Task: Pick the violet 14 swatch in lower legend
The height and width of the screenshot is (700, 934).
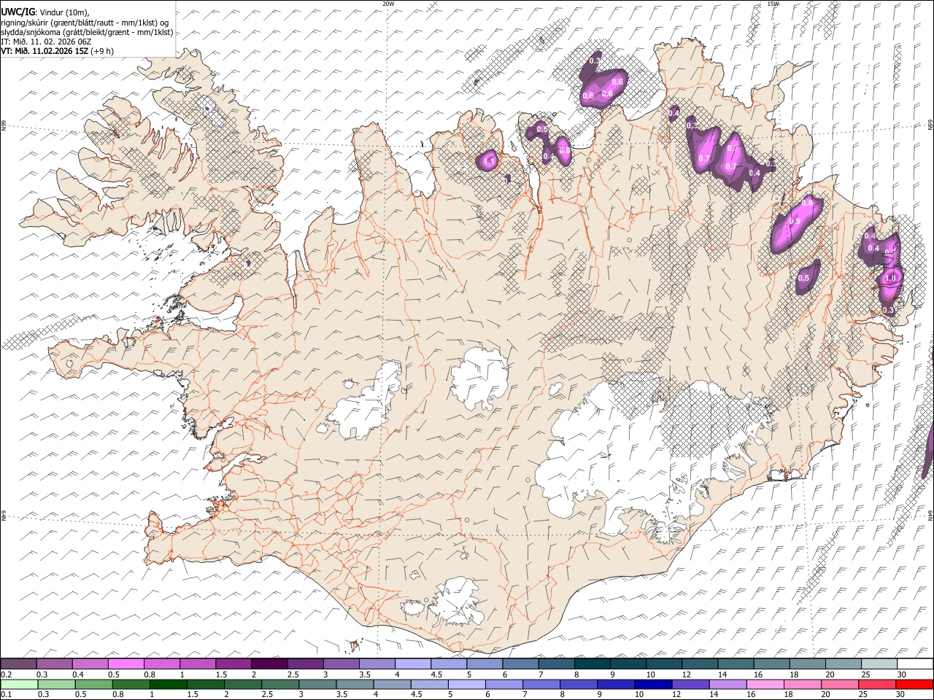Action: point(727,684)
